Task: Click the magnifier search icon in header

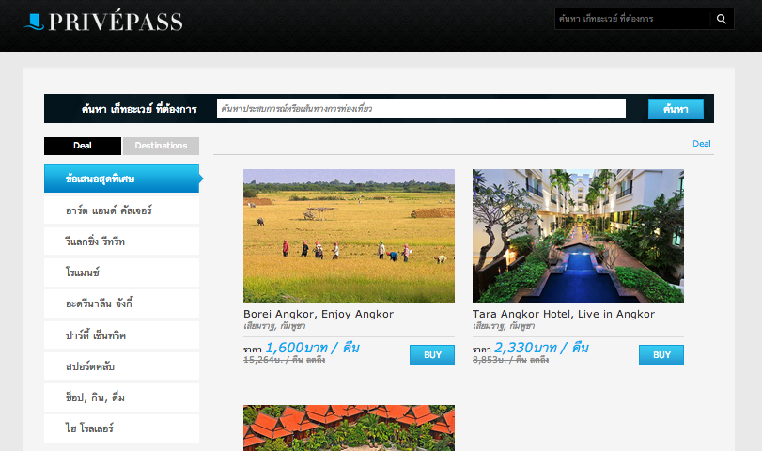Action: click(722, 19)
